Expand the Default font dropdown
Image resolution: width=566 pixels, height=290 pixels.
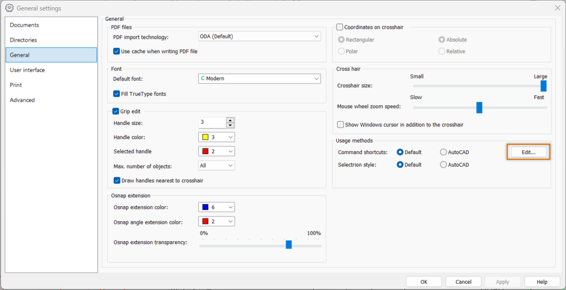pos(259,79)
